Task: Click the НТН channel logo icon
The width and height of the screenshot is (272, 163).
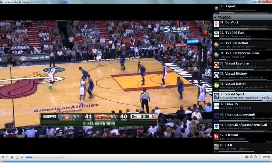Action: pyautogui.click(x=216, y=147)
